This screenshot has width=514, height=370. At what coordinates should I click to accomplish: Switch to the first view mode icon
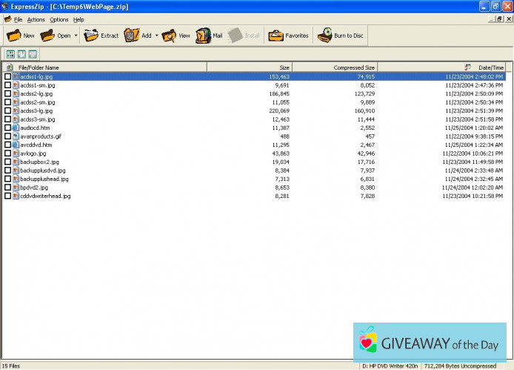10,54
